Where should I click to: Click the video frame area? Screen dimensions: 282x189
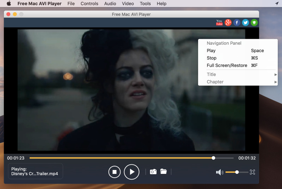tap(131, 90)
